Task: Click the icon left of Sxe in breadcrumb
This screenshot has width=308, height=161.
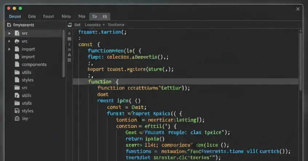Action: 70,25
